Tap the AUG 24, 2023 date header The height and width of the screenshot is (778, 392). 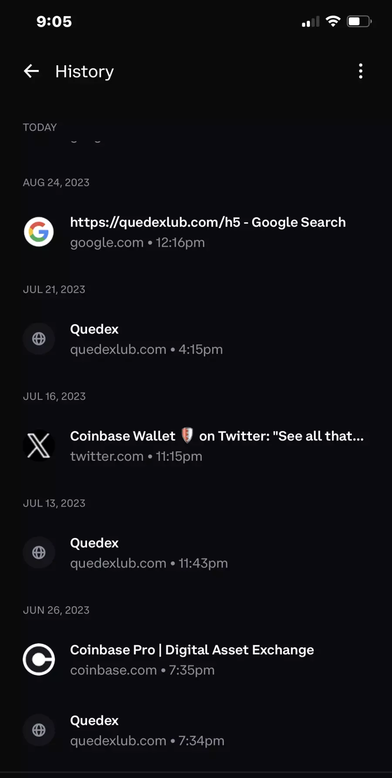(x=56, y=182)
